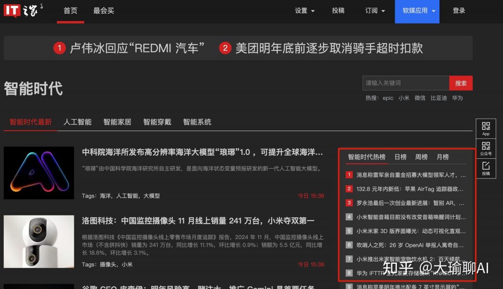
Task: Select hot search term 微信
Action: click(x=420, y=98)
